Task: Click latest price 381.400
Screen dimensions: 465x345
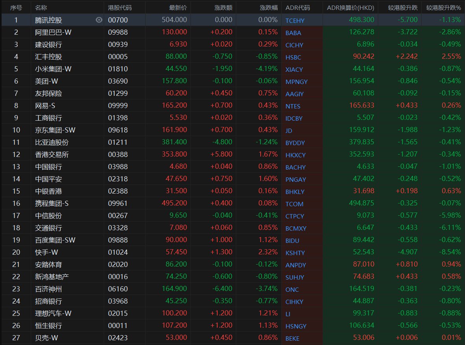Action: click(x=174, y=142)
